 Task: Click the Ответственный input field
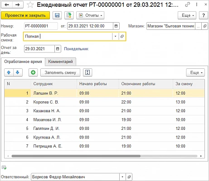coord(75,177)
